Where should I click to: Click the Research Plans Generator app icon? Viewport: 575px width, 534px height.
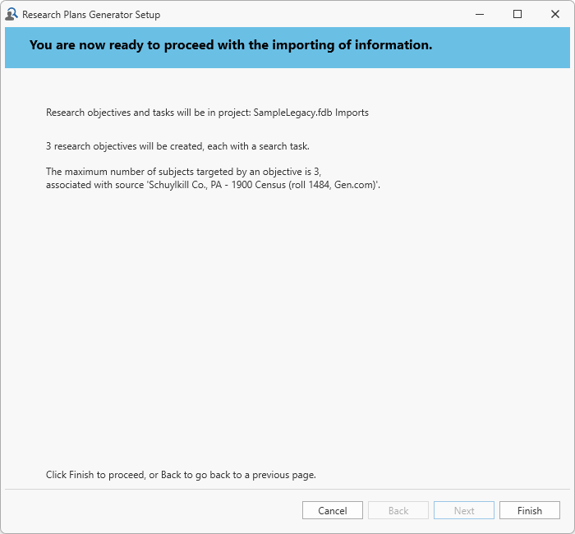tap(11, 14)
